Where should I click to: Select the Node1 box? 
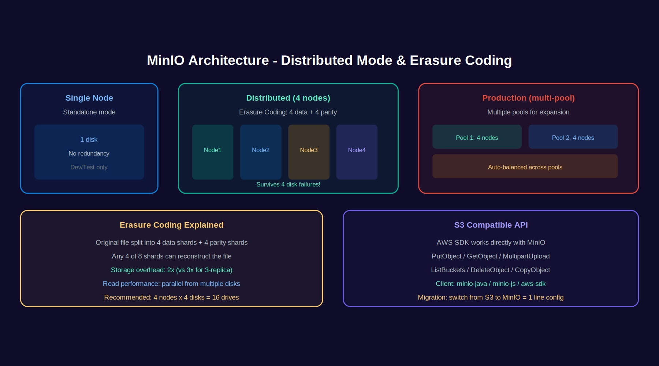tap(213, 152)
